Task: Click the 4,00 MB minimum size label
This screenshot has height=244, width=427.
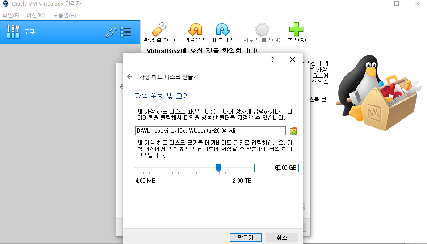Action: coord(146,181)
